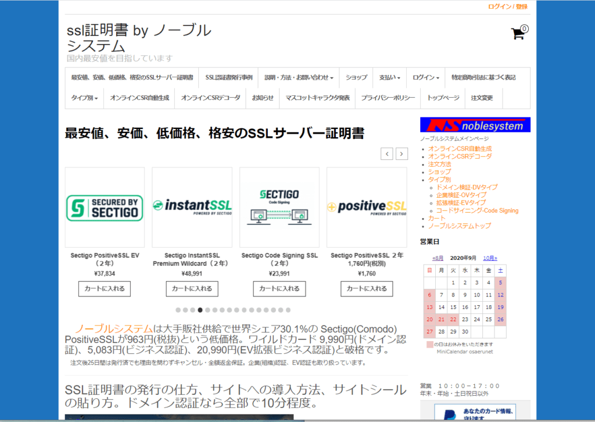595x422 pixels.
Task: Click the 2020年9月 calendar heading
Action: tap(463, 258)
